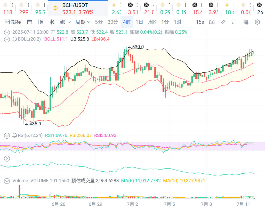Click the LB:496.4 lower band value
This screenshot has width=265, height=209.
tap(100, 39)
